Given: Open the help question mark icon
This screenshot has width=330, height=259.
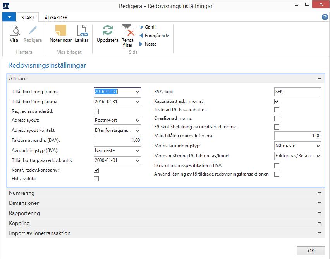Looking at the screenshot, I should [325, 17].
